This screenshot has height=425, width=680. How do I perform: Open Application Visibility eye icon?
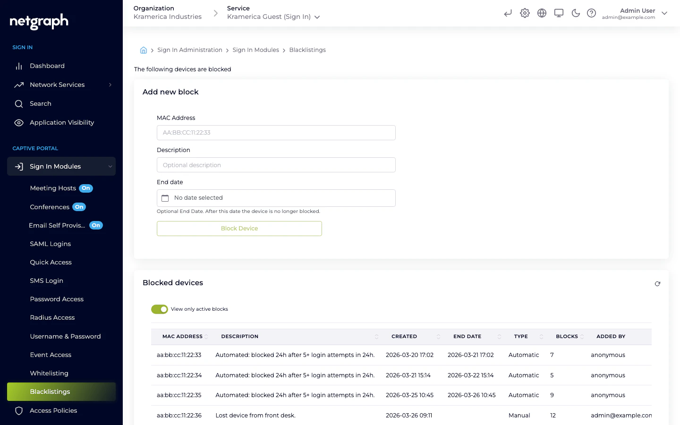click(x=19, y=122)
